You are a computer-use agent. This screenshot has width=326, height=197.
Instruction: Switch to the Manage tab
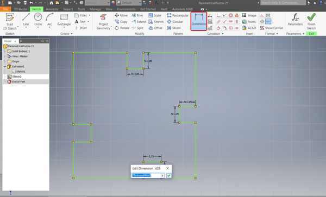click(x=96, y=9)
